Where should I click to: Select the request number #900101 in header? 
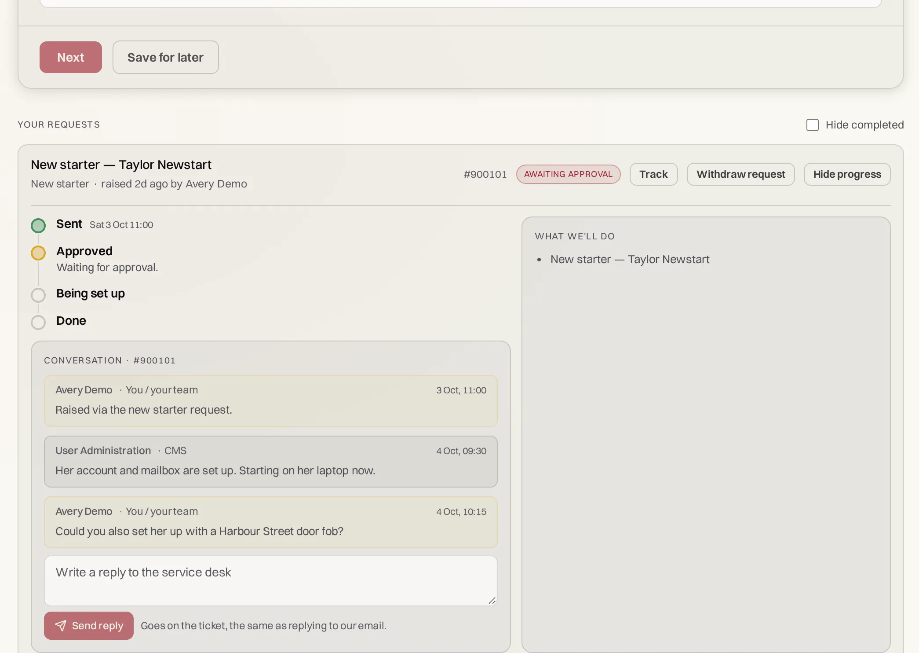[x=485, y=174]
